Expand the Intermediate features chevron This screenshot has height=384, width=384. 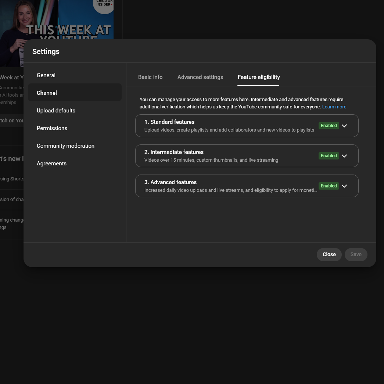pos(344,156)
